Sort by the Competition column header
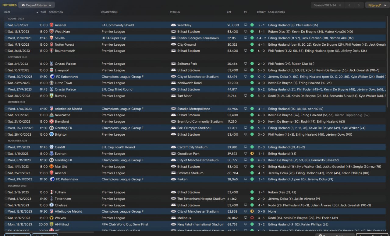 (x=109, y=12)
